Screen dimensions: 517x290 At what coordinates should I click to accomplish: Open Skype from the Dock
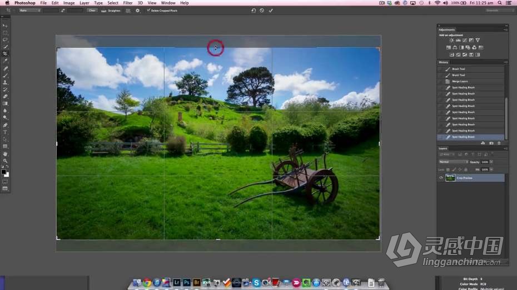(256, 282)
